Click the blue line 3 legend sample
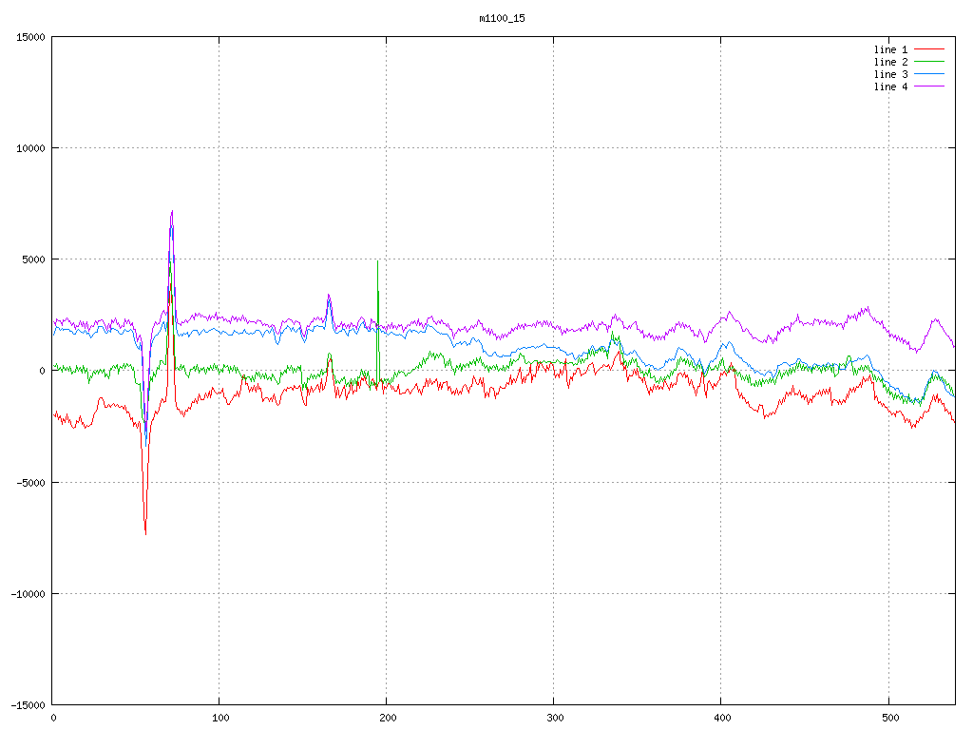 tap(929, 74)
